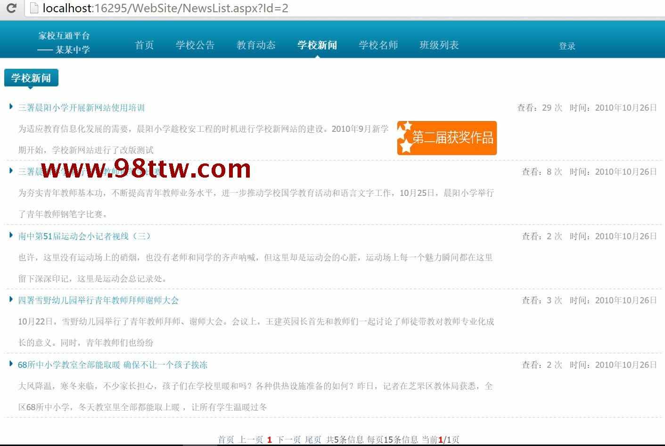
Task: Select the 学校新闻 navigation tab
Action: [317, 45]
